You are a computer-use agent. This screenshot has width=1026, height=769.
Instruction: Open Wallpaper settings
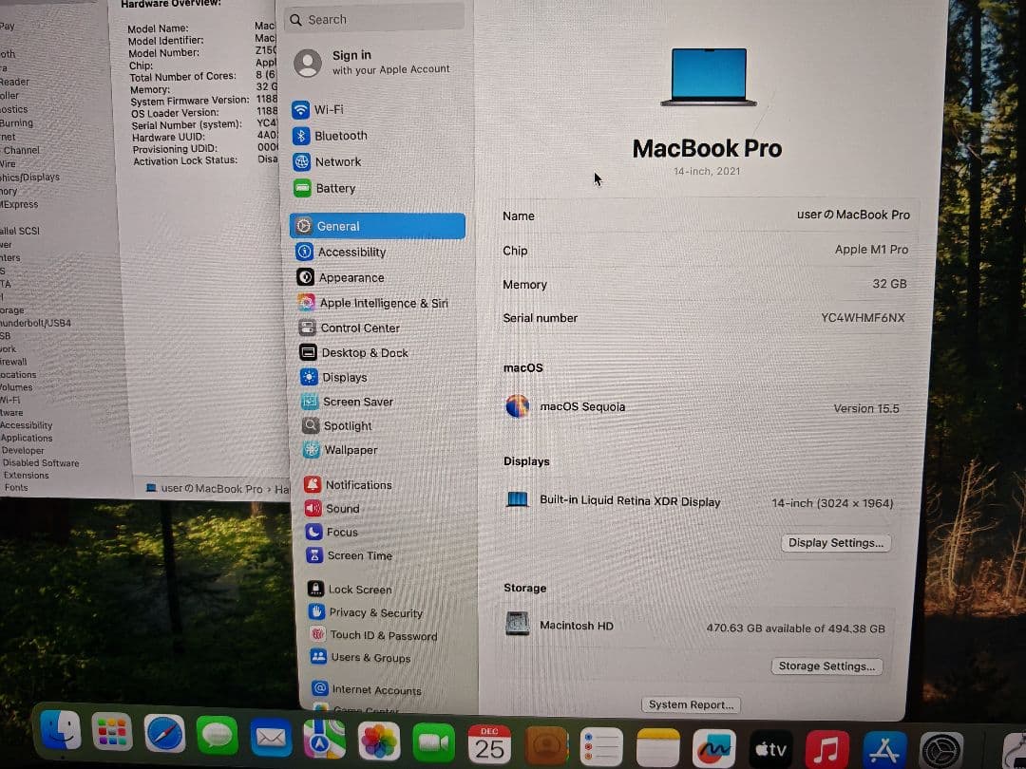(x=351, y=449)
